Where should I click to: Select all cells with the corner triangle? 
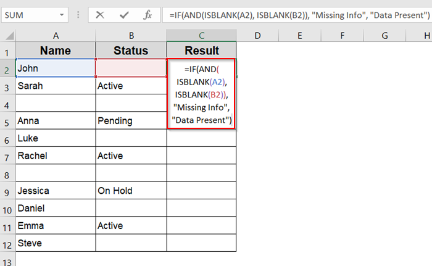coord(9,36)
